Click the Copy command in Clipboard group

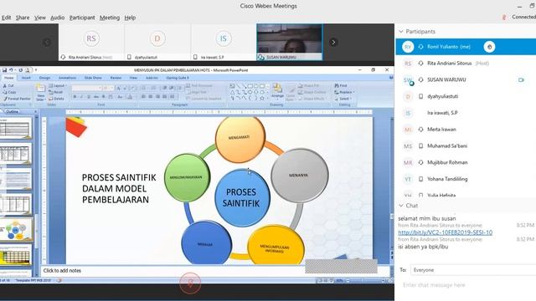[9, 92]
